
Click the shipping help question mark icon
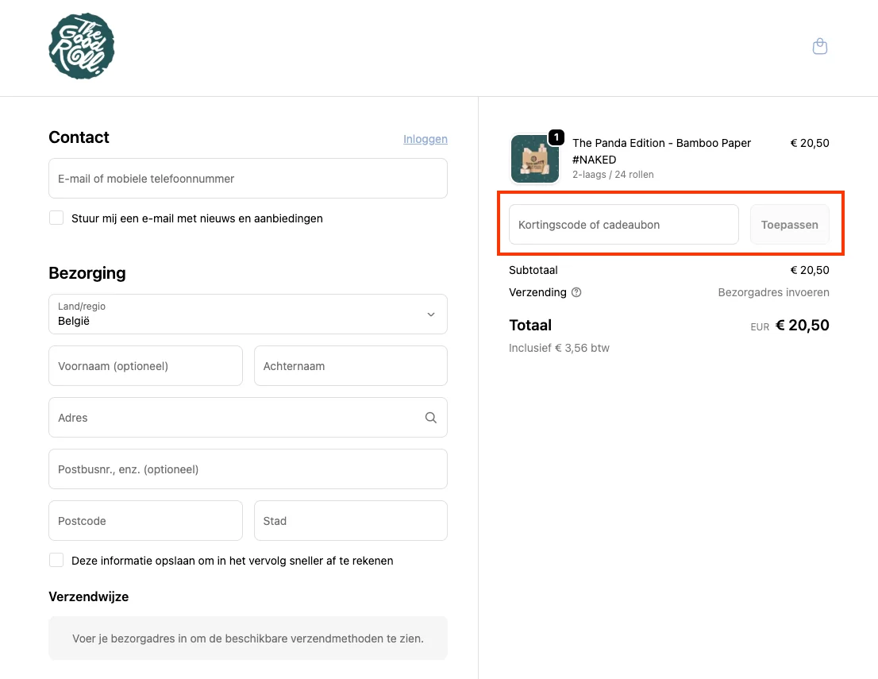(x=576, y=292)
